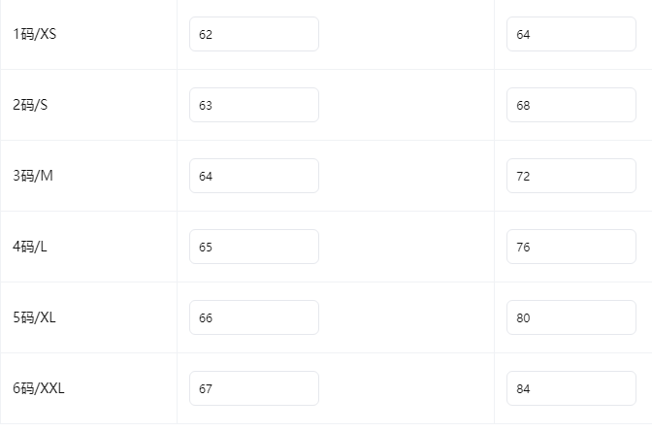The image size is (652, 432).
Task: Click the XXL row field showing 84
Action: [x=570, y=388]
